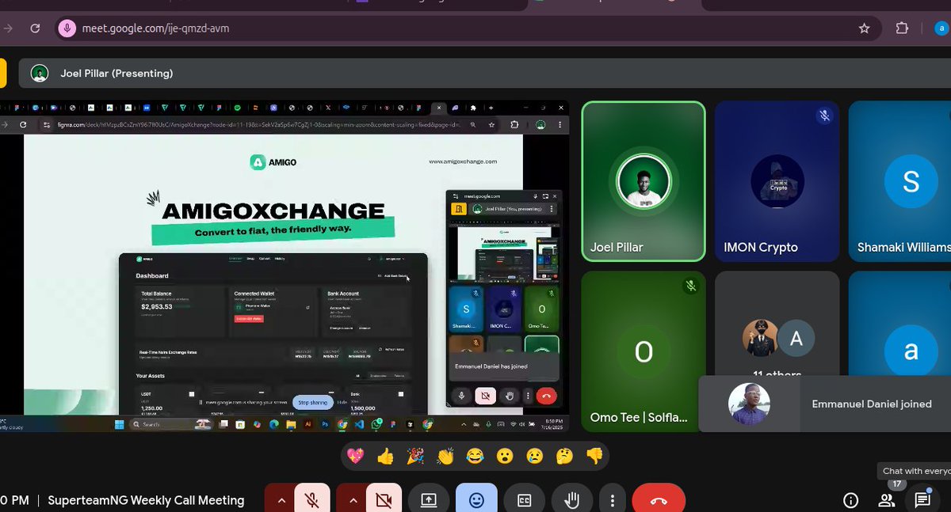Image resolution: width=951 pixels, height=512 pixels.
Task: Select IMON Crypto participant tile
Action: coord(777,181)
